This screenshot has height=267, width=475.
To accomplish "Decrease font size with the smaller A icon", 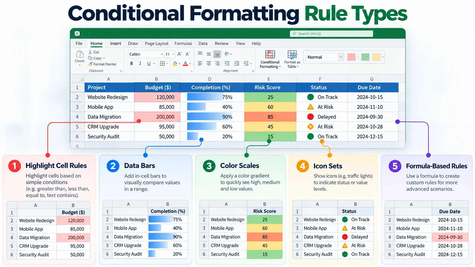I will click(187, 54).
